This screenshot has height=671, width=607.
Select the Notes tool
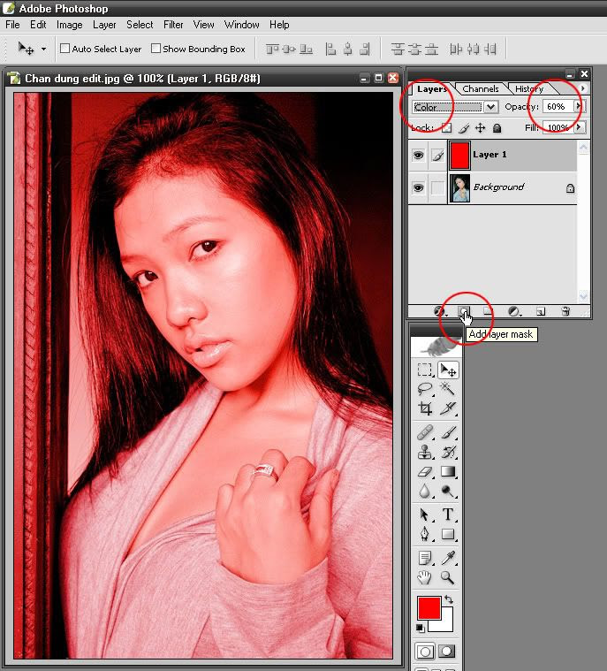[424, 558]
